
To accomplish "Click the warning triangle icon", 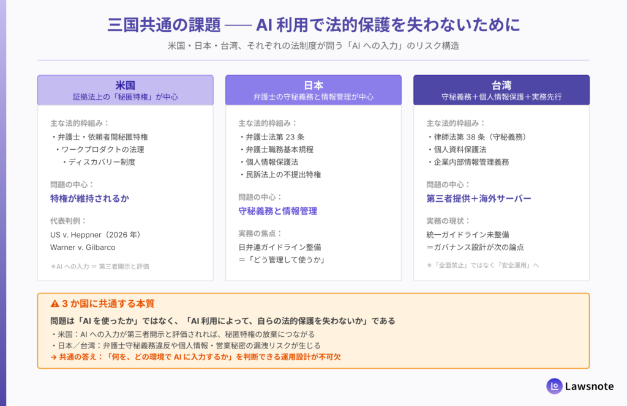I will pyautogui.click(x=54, y=304).
